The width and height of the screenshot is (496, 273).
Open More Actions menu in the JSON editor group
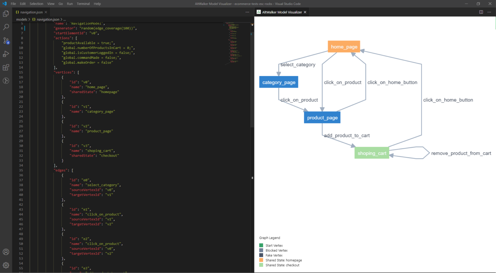[x=247, y=12]
